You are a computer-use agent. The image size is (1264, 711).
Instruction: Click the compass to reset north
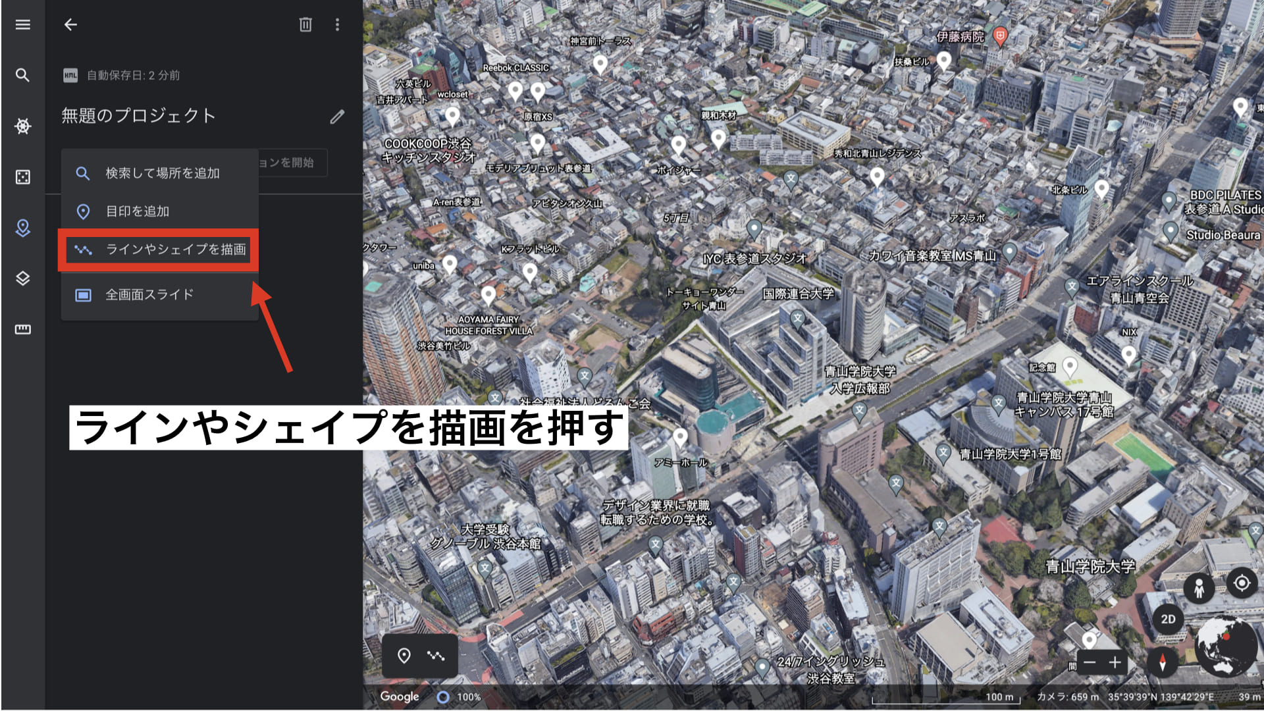tap(1163, 662)
